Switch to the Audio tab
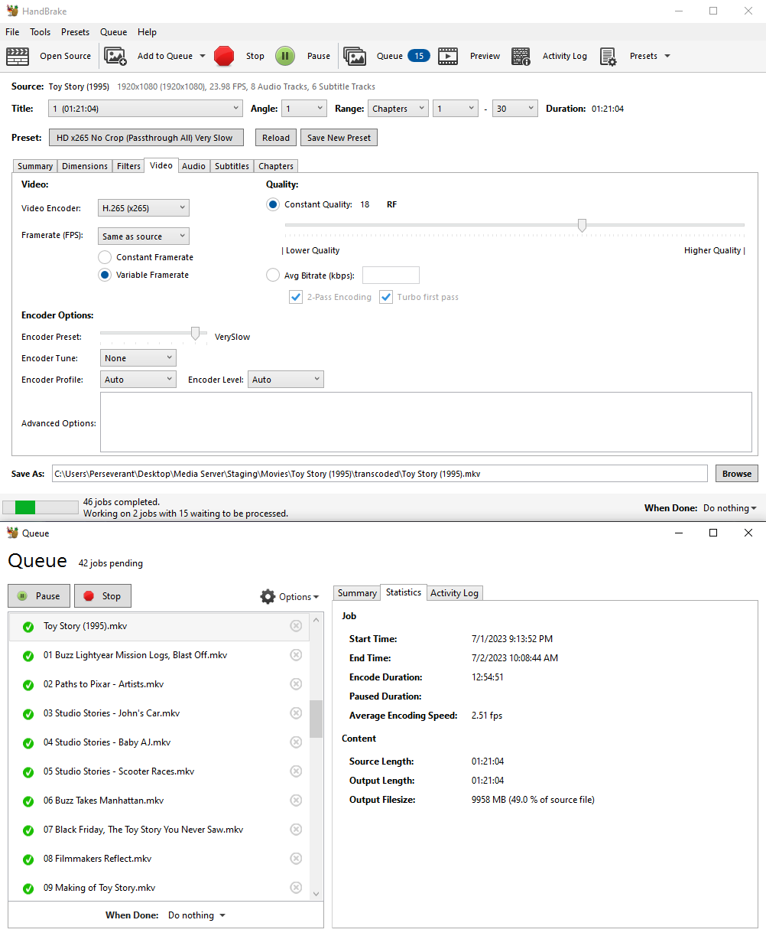This screenshot has width=766, height=936. point(193,166)
